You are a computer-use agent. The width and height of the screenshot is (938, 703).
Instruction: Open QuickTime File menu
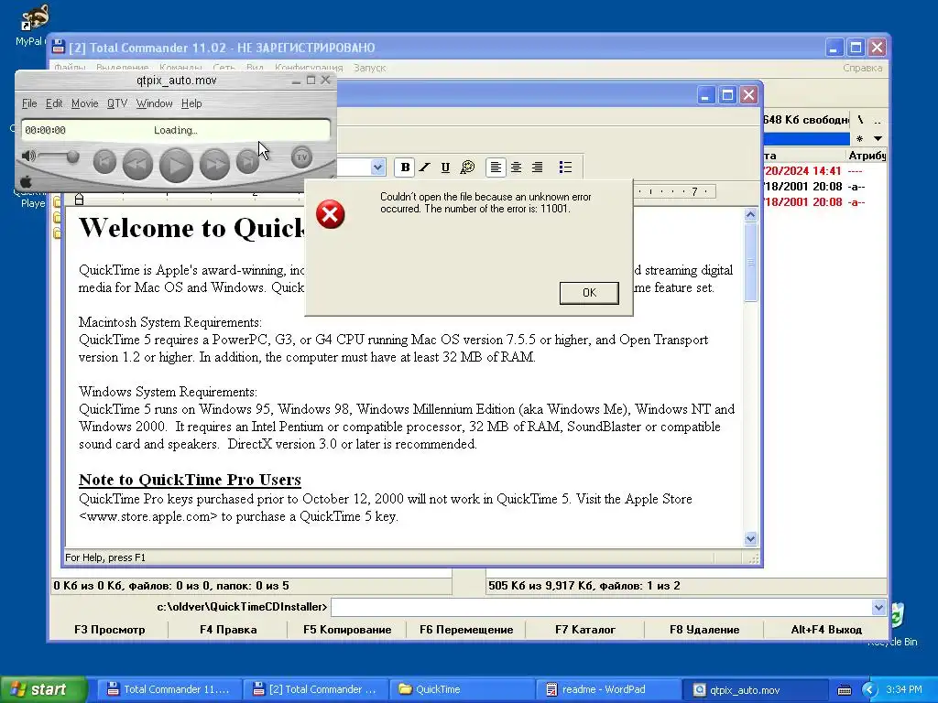click(29, 103)
